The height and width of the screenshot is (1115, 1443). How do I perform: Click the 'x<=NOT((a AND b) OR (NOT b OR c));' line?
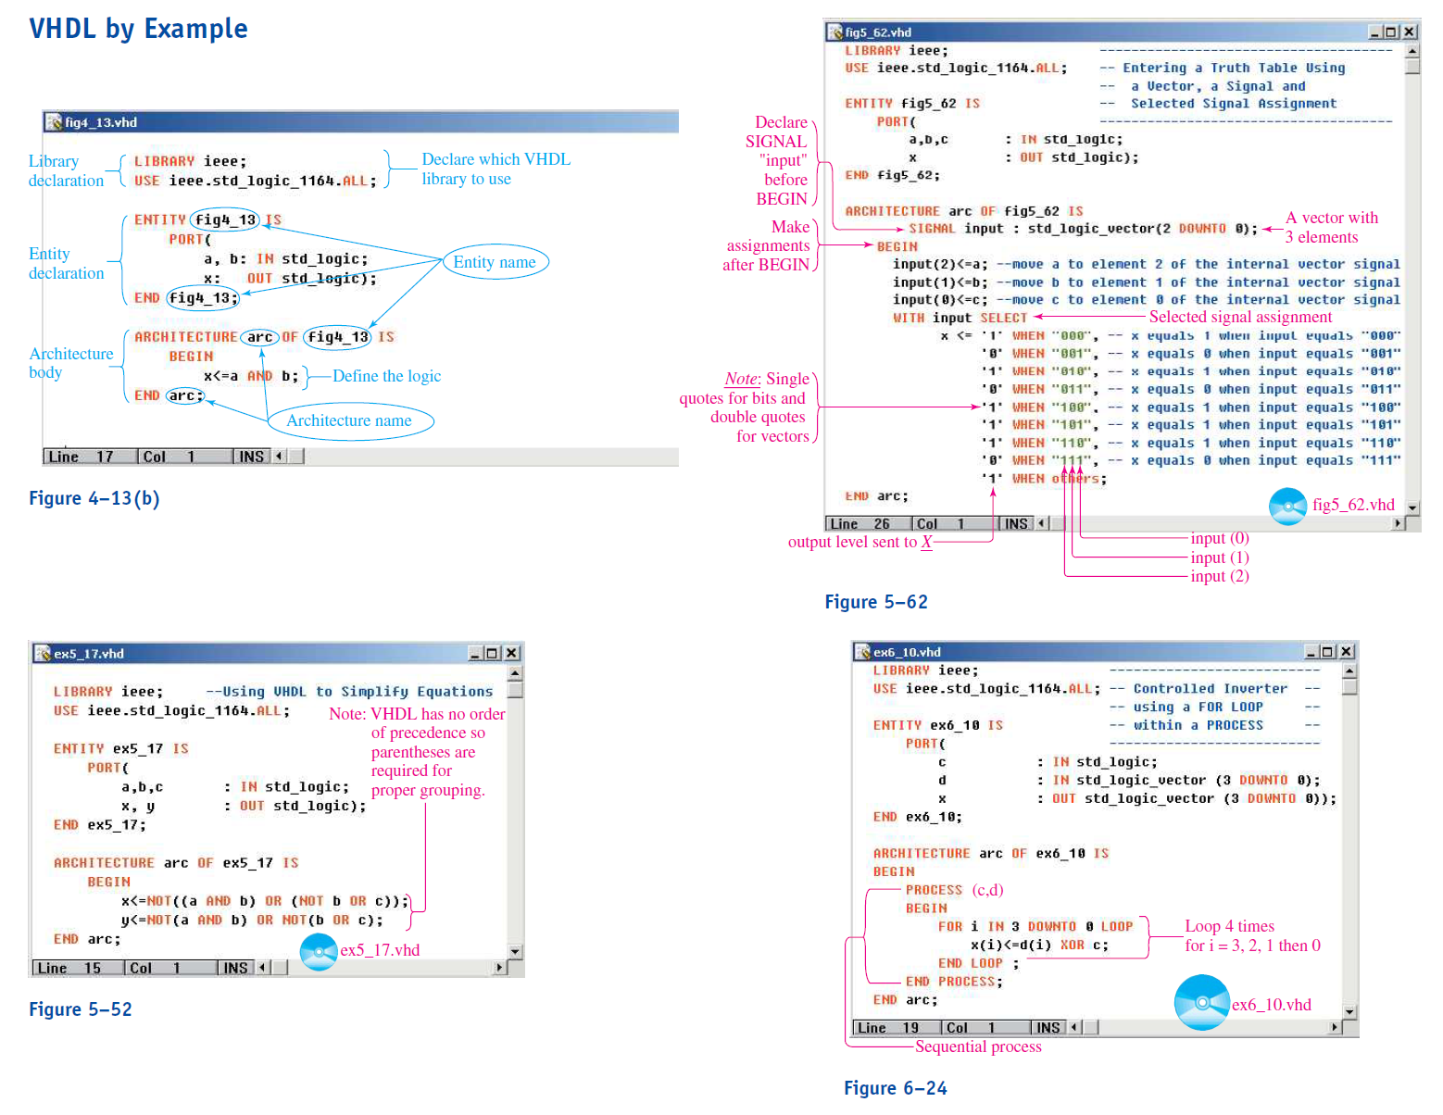265,901
